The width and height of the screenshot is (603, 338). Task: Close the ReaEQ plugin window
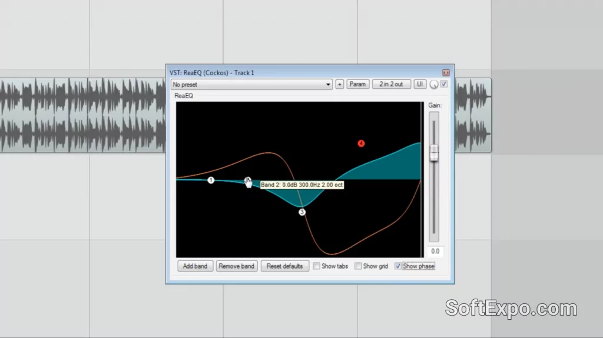[x=446, y=72]
